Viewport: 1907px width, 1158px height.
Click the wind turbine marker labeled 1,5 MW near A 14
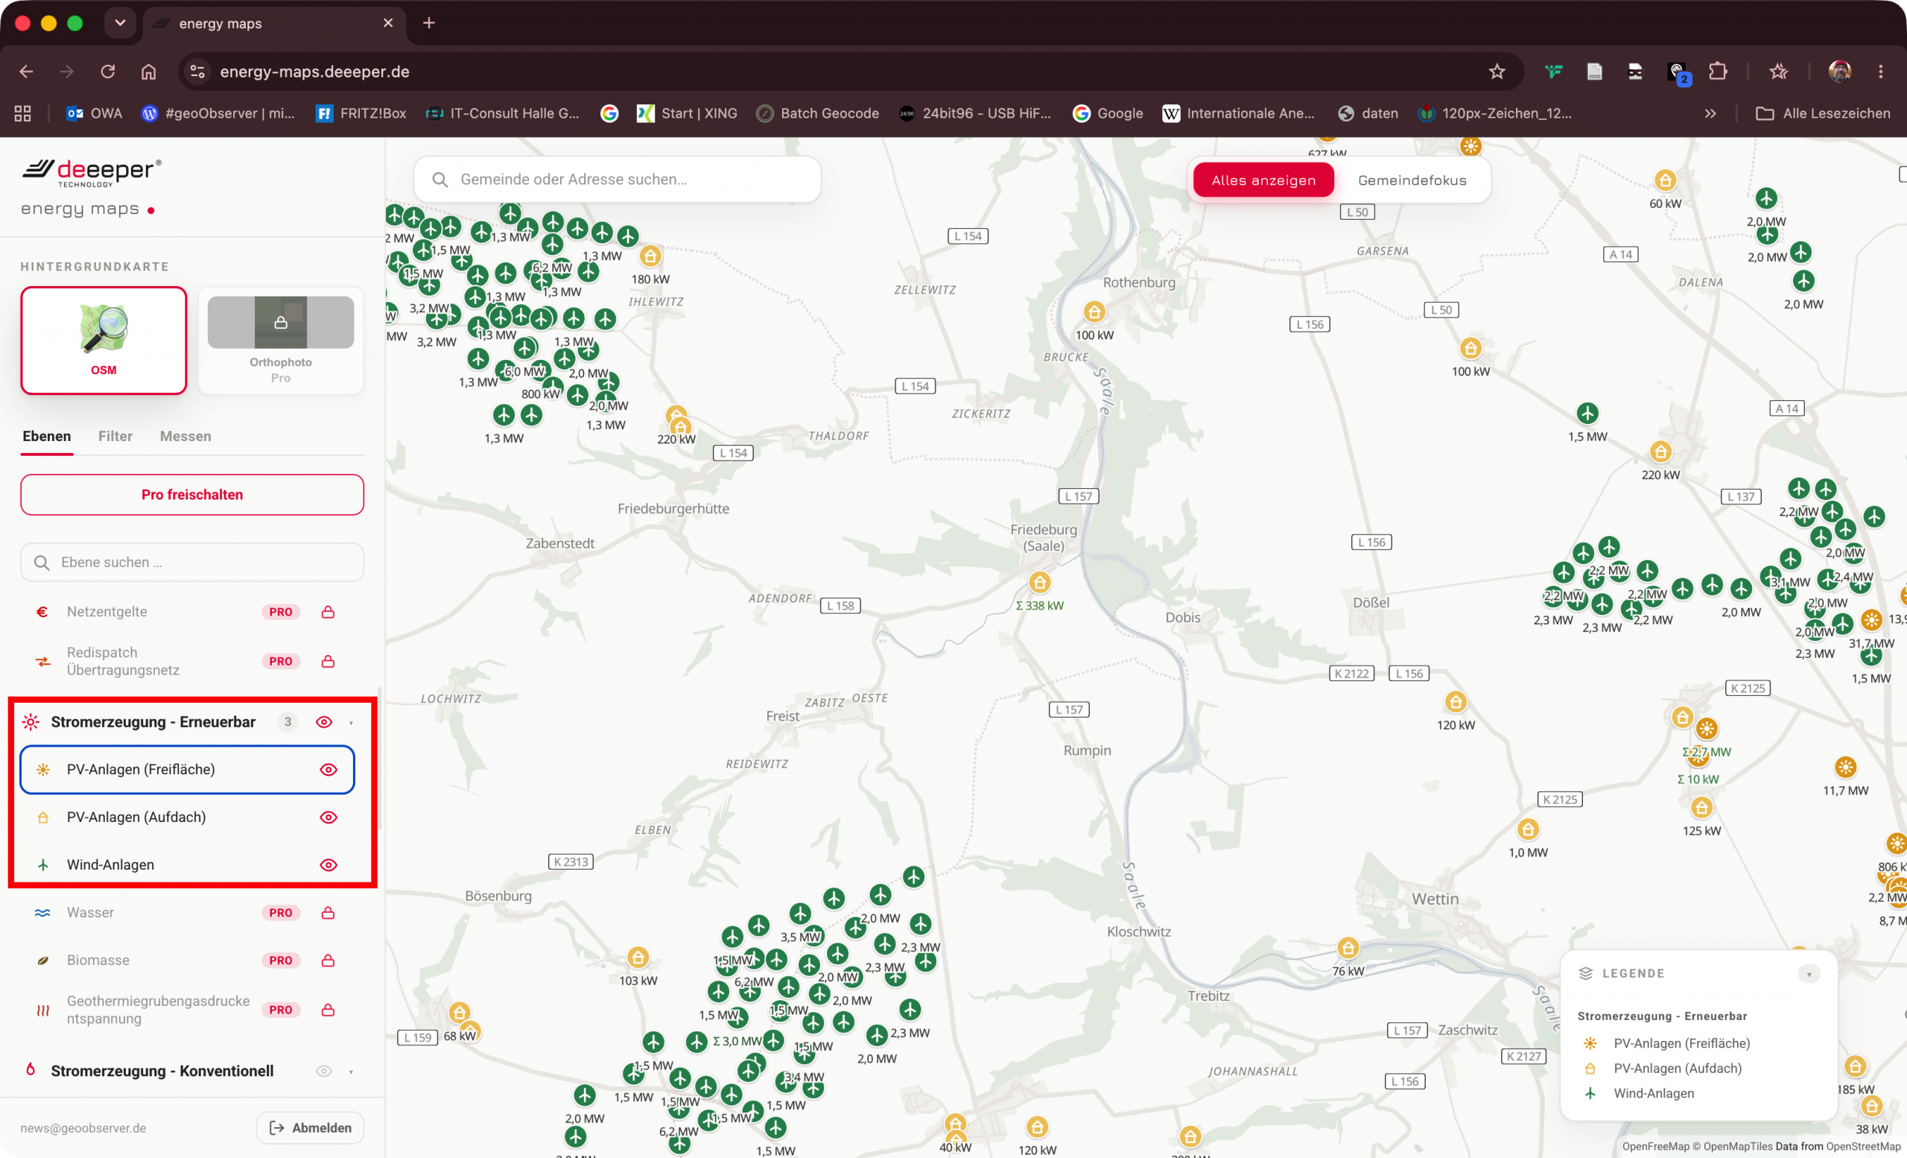1587,414
